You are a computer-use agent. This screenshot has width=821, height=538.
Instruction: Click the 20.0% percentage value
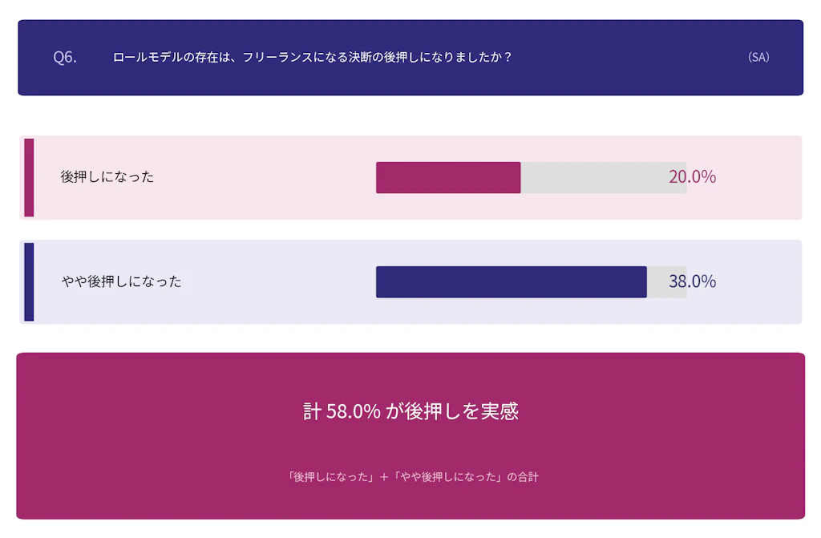(x=692, y=177)
